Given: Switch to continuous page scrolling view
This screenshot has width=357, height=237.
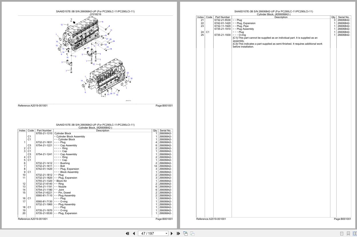Looking at the screenshot, I should pyautogui.click(x=348, y=234).
